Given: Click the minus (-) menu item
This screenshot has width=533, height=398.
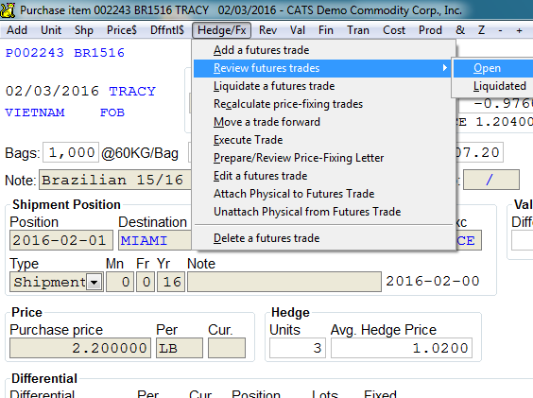Looking at the screenshot, I should (500, 30).
